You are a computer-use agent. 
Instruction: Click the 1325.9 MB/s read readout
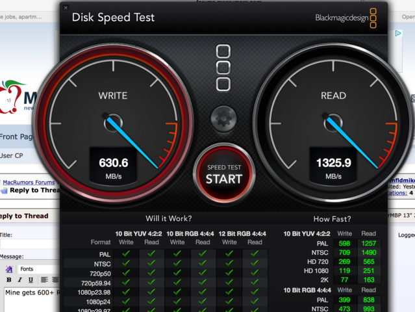[333, 166]
